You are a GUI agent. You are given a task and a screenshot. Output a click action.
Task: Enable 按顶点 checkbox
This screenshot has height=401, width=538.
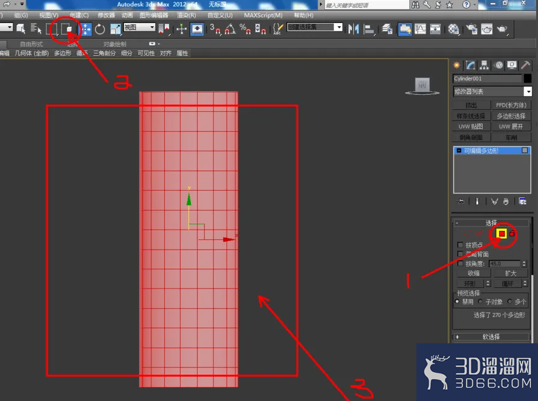coord(460,245)
